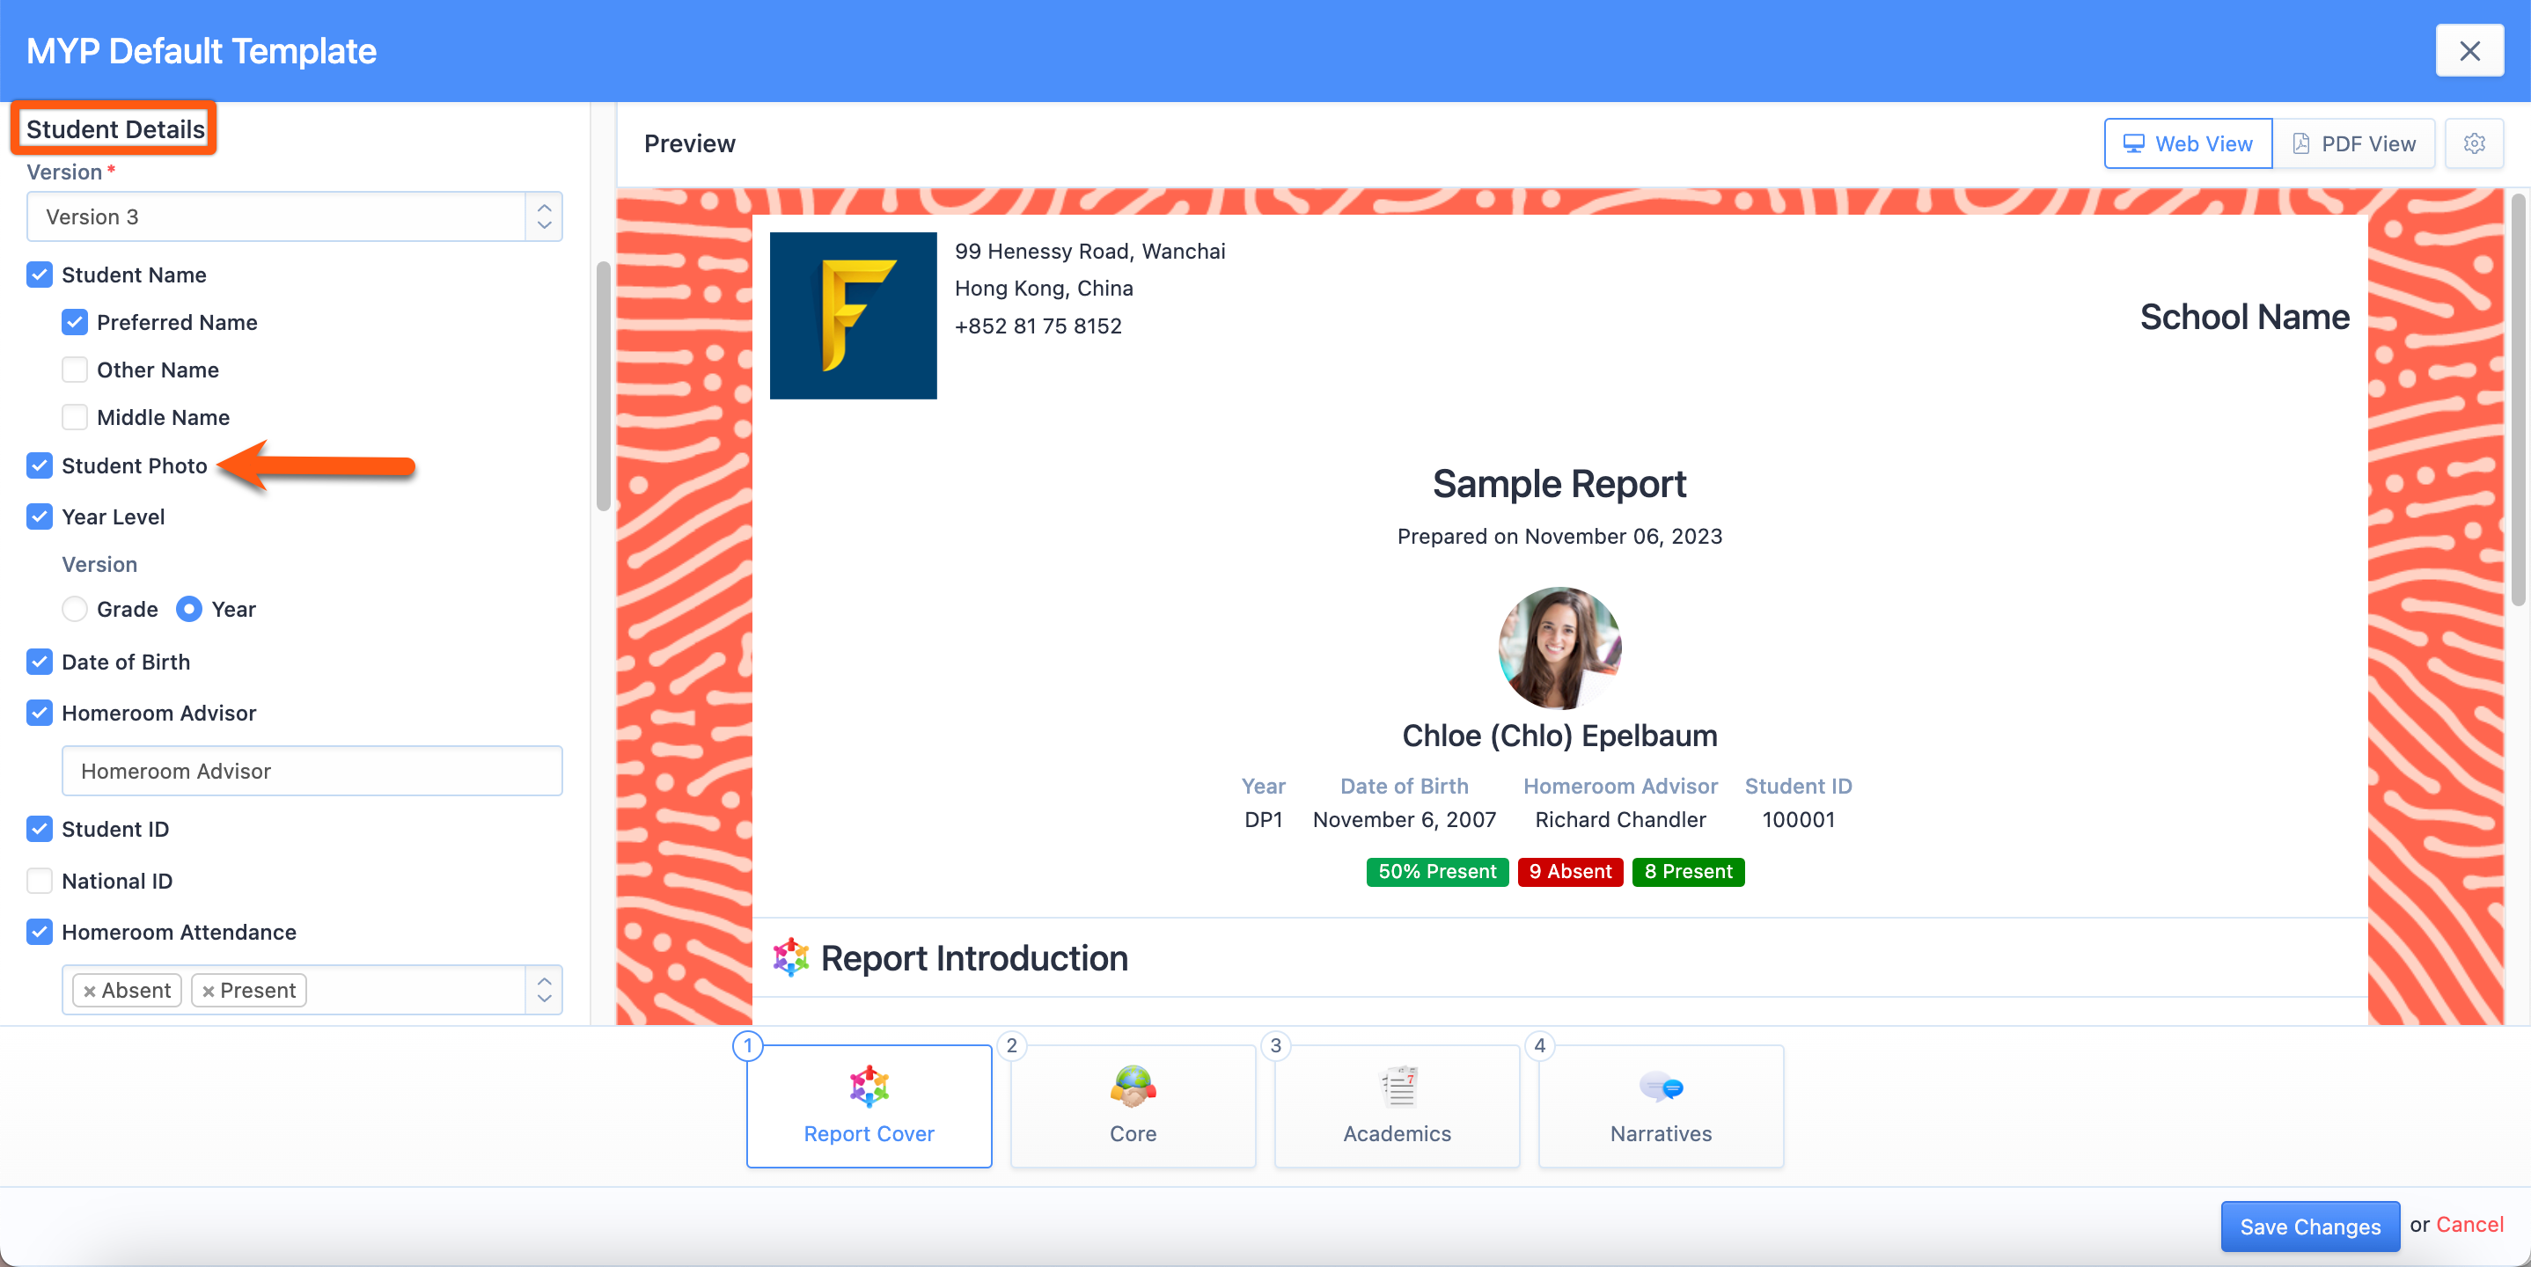The image size is (2531, 1267).
Task: Select the Year radio option
Action: [188, 608]
